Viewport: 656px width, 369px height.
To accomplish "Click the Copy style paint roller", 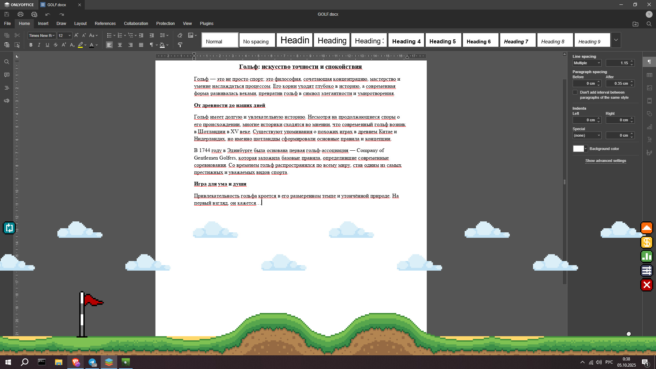I will [x=180, y=45].
